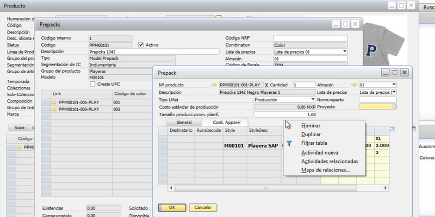This screenshot has height=217, width=435.
Task: Click the filter funnel icon in context menu
Action: coord(290,143)
